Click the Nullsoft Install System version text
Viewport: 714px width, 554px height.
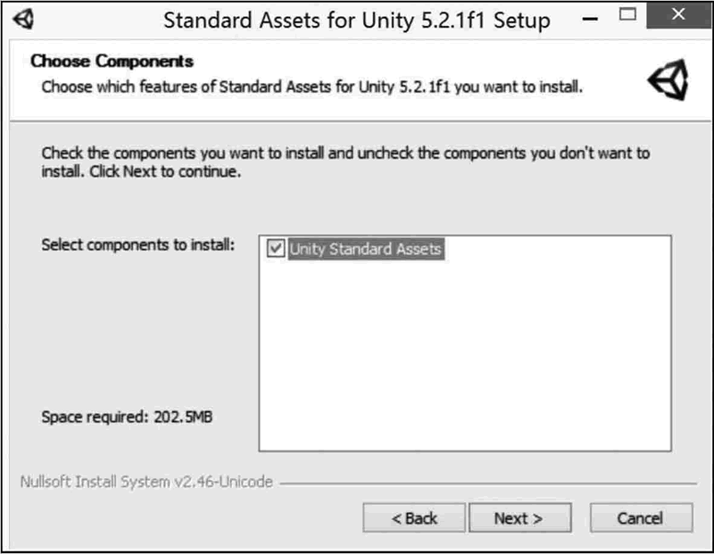pyautogui.click(x=145, y=483)
